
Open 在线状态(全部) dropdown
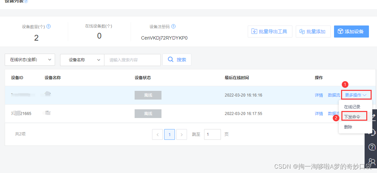(30, 60)
